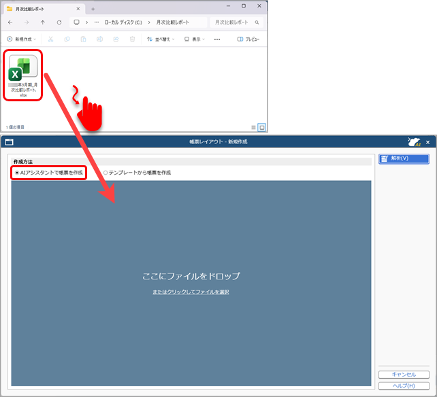Click the ここにファイルをドロップ drop area text
Image resolution: width=437 pixels, height=397 pixels.
[191, 276]
